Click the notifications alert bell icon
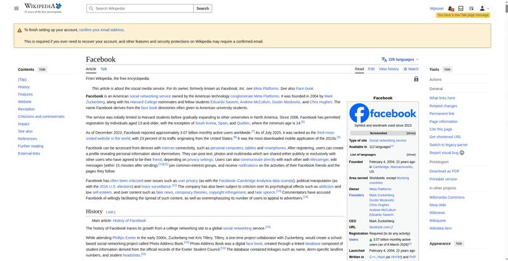The height and width of the screenshot is (261, 508). tap(451, 8)
